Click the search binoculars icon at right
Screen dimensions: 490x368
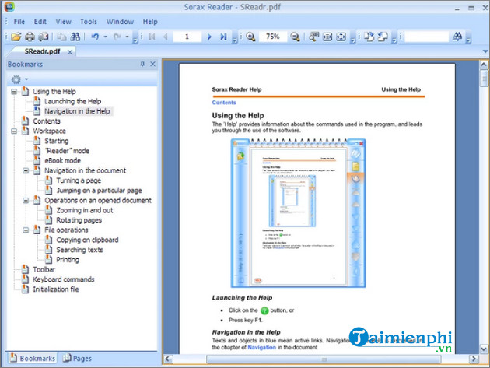point(457,37)
